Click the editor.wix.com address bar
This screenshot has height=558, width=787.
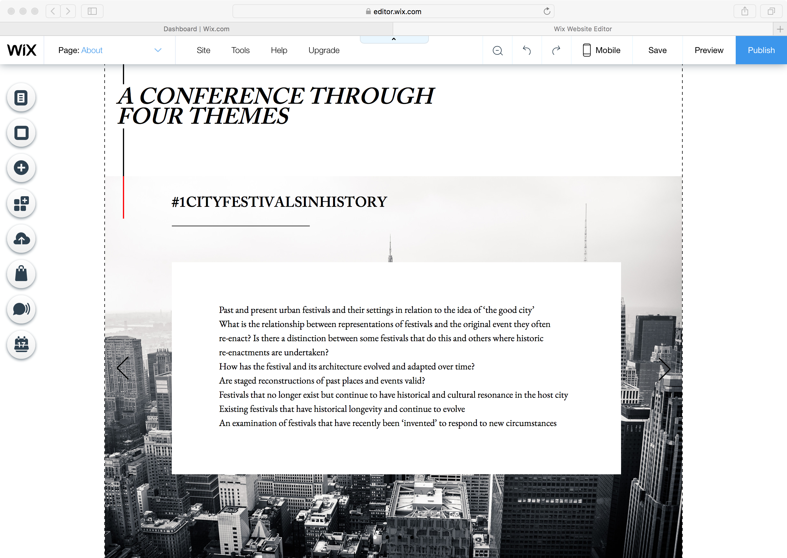point(393,11)
